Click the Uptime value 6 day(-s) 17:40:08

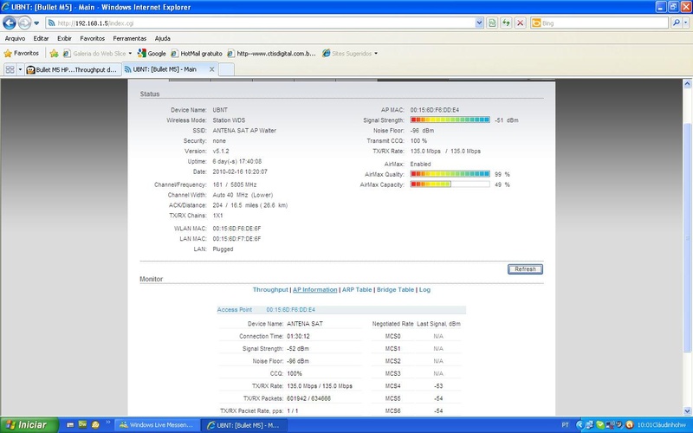236,161
